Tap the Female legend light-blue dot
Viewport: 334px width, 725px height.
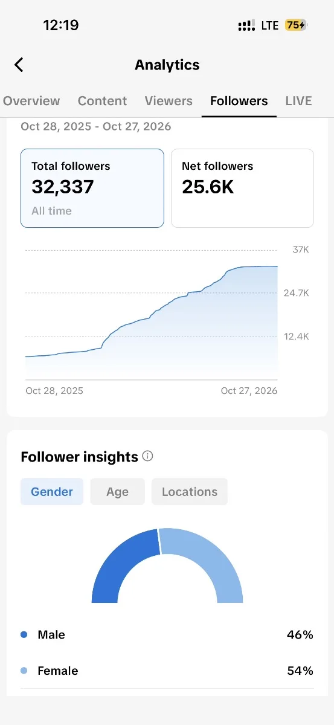click(24, 671)
